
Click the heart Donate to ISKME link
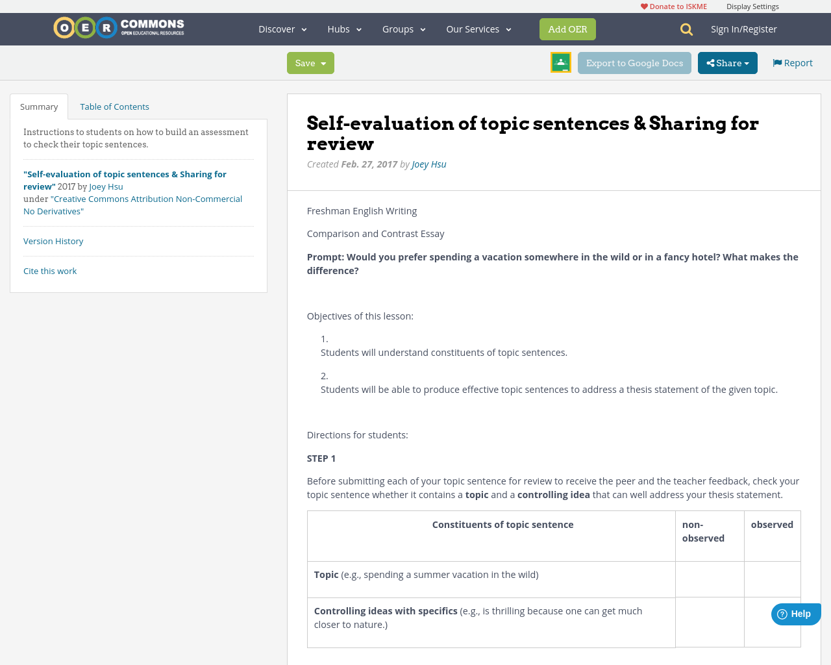[674, 6]
